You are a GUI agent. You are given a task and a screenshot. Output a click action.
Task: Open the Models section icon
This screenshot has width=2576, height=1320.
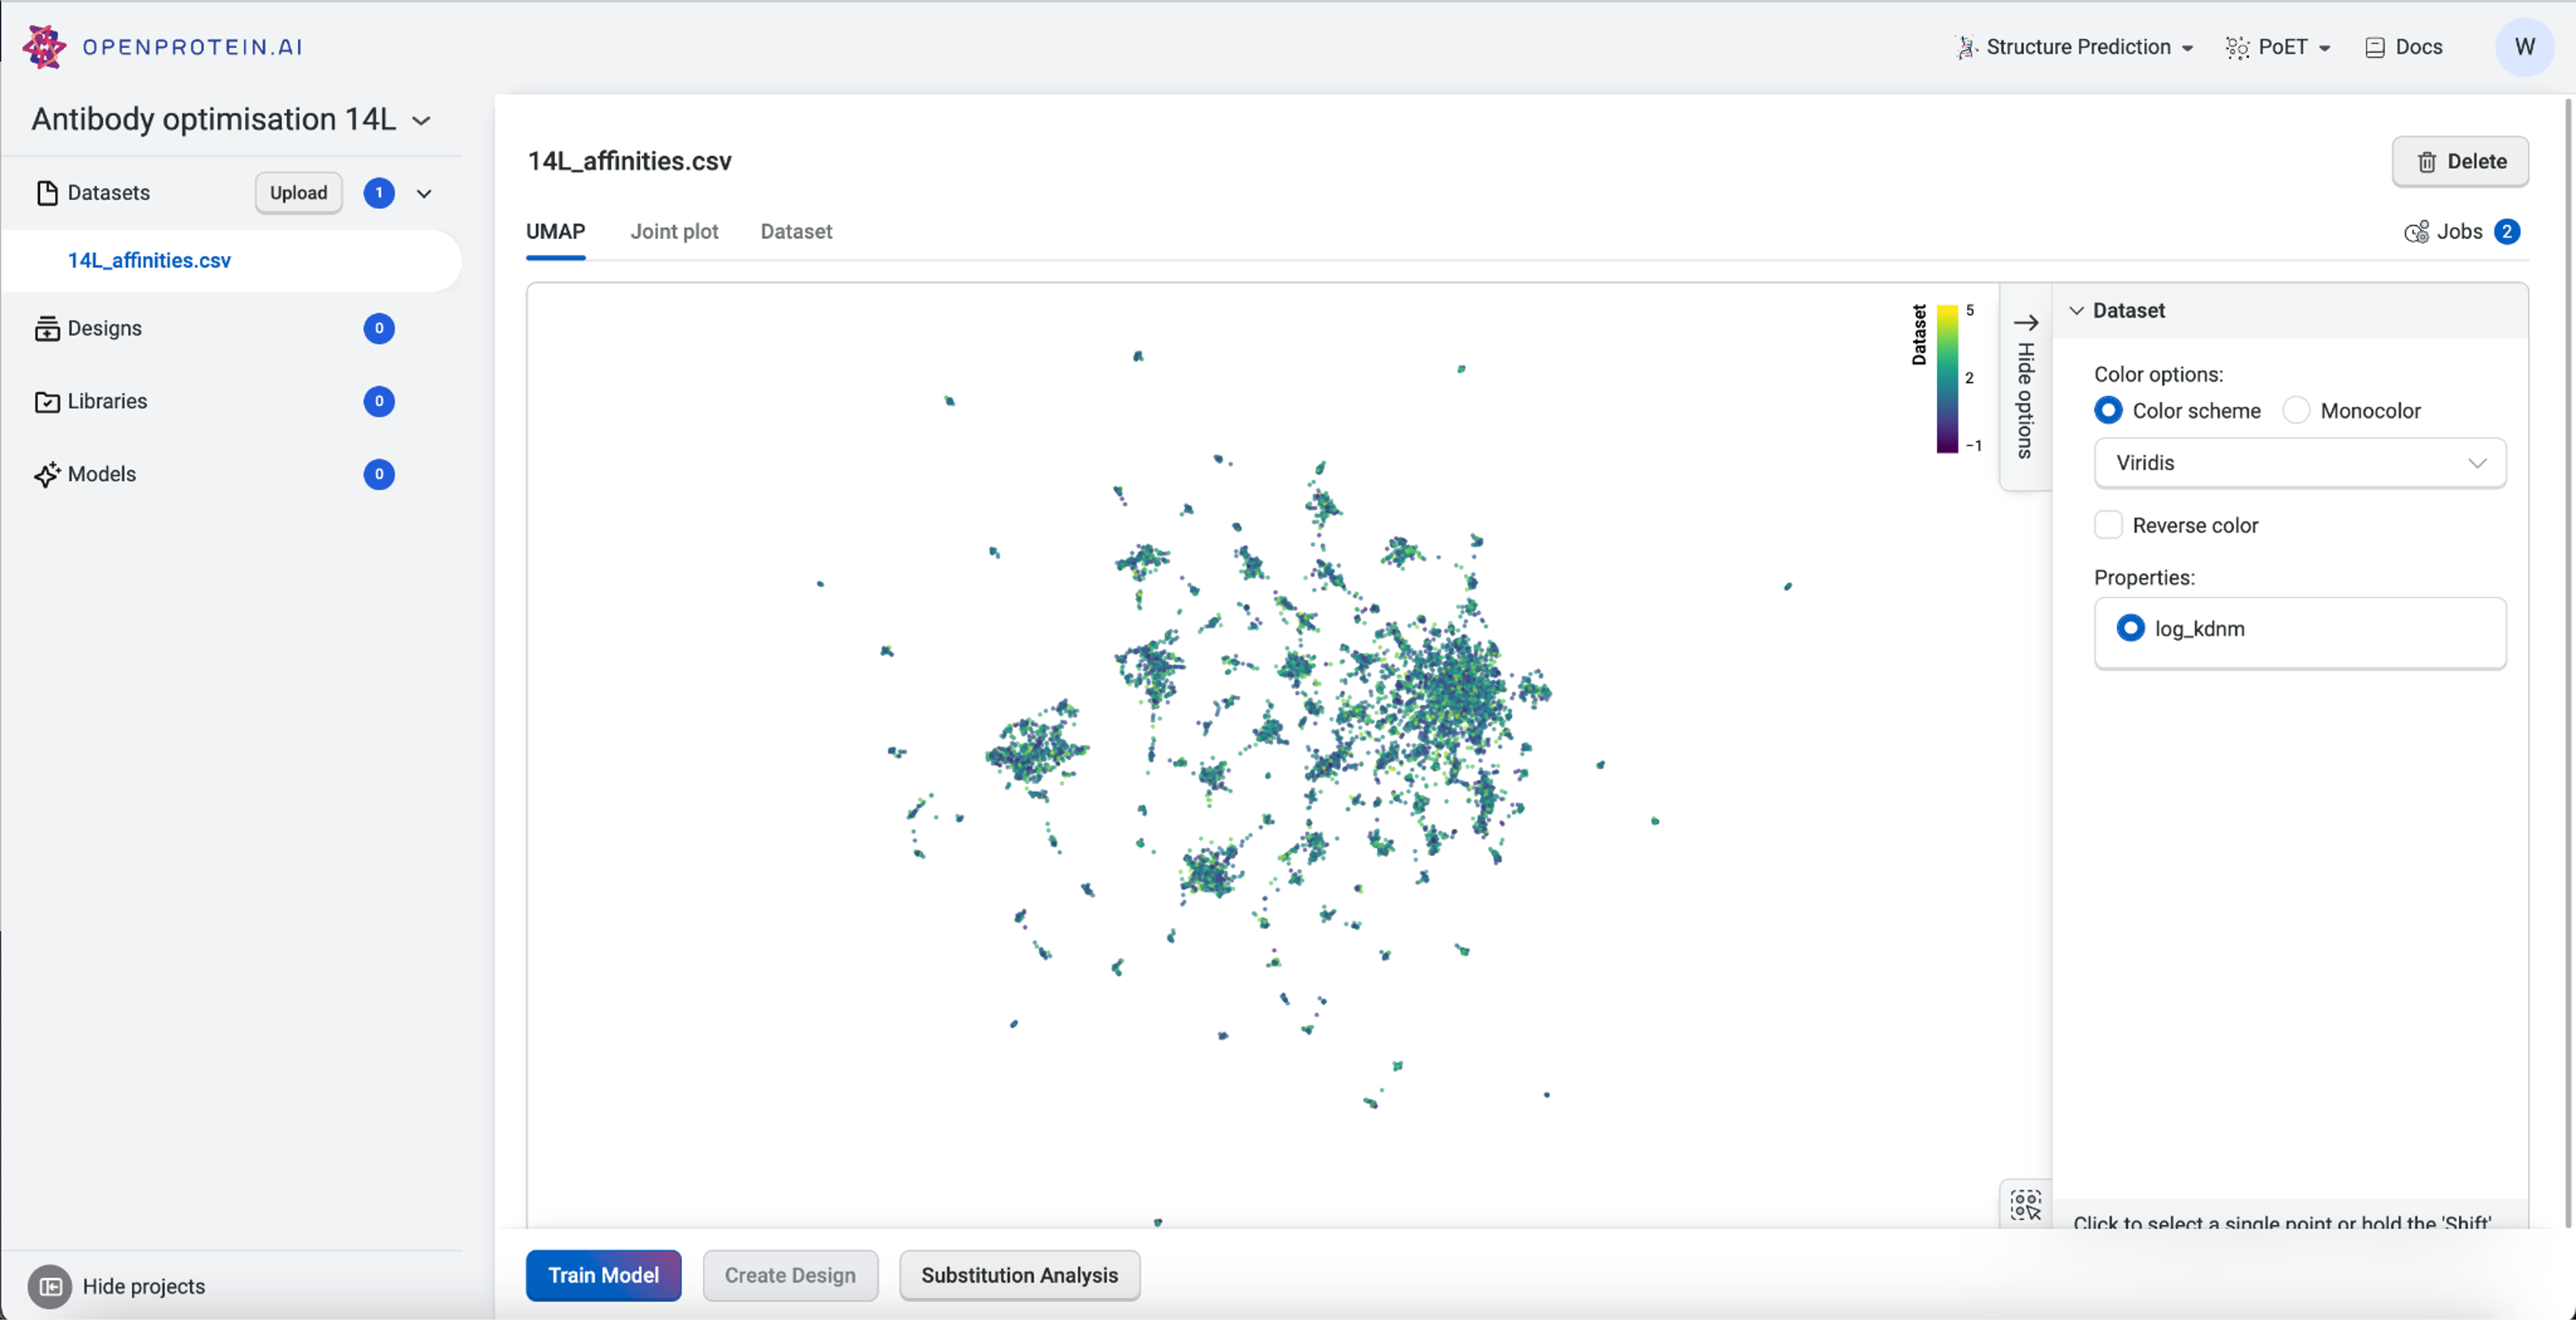point(46,475)
